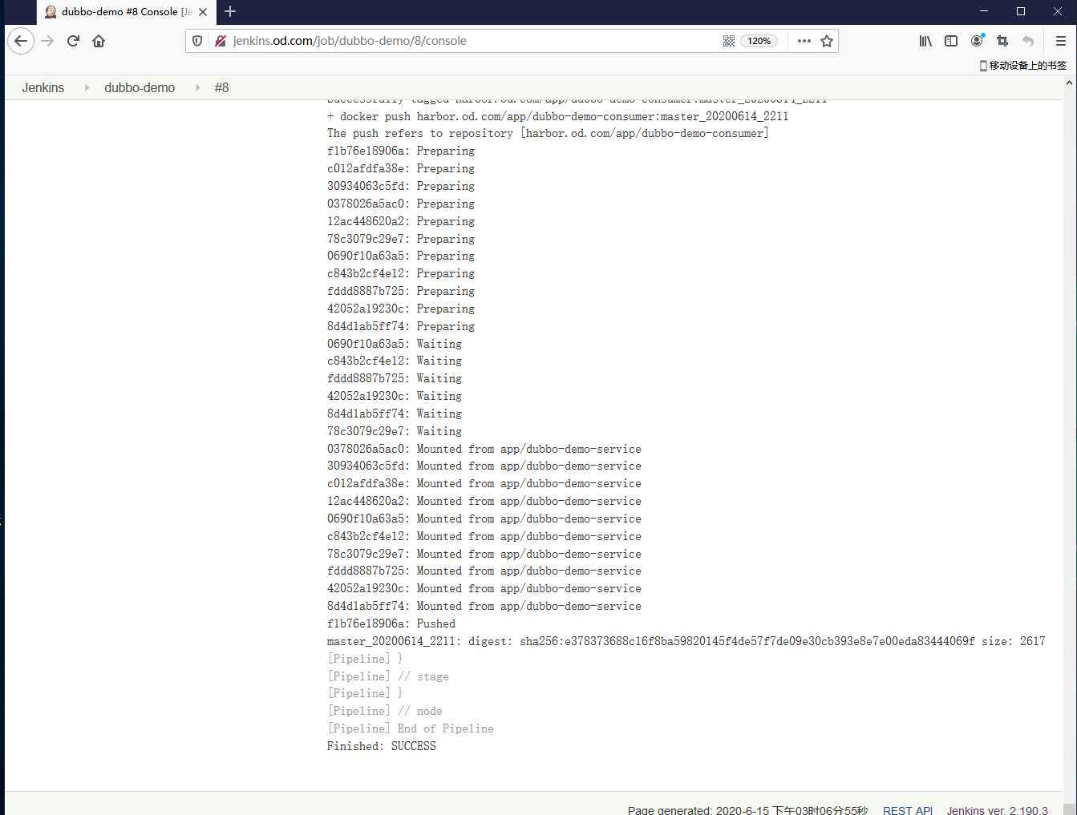Open the Firefox account menu

[977, 41]
